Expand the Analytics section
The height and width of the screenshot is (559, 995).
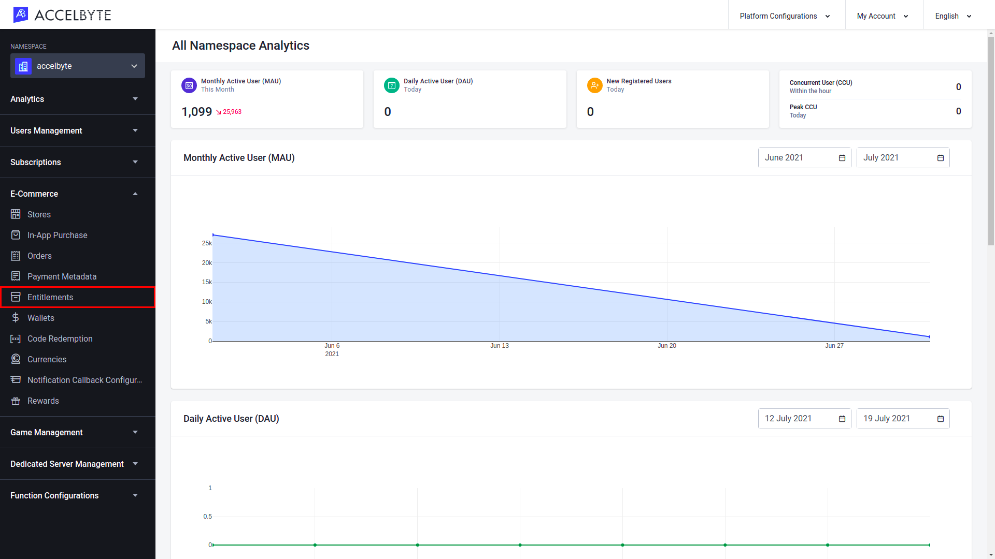[x=78, y=99]
